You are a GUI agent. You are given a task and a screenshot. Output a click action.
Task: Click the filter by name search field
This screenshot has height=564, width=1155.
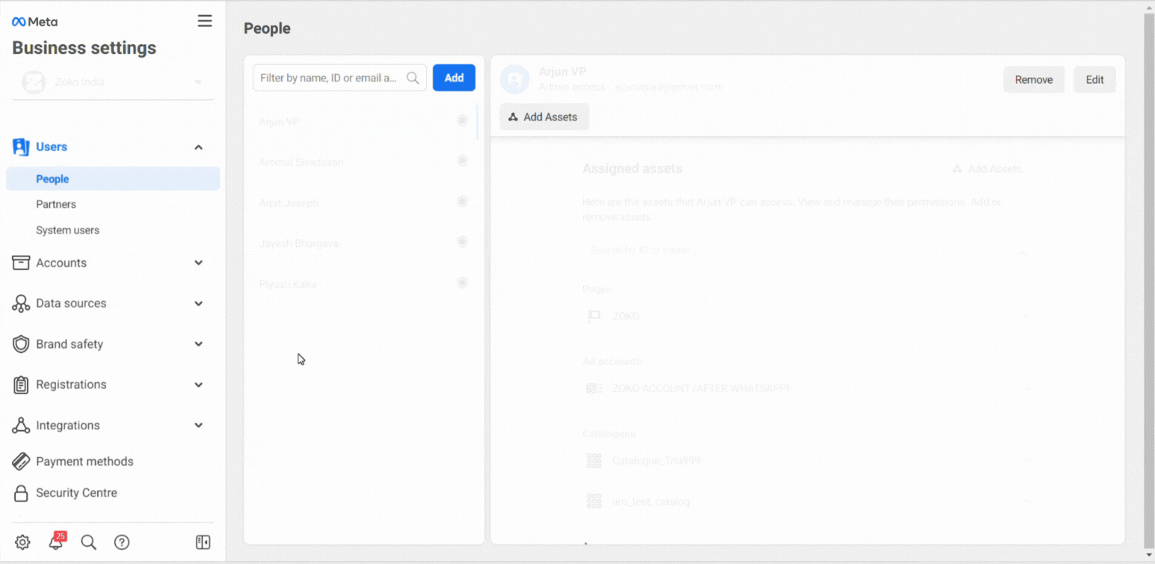click(329, 78)
